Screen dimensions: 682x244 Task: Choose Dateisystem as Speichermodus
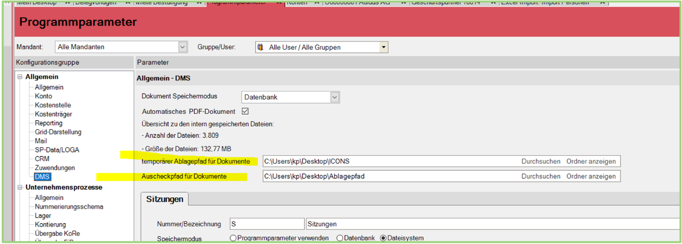383,238
